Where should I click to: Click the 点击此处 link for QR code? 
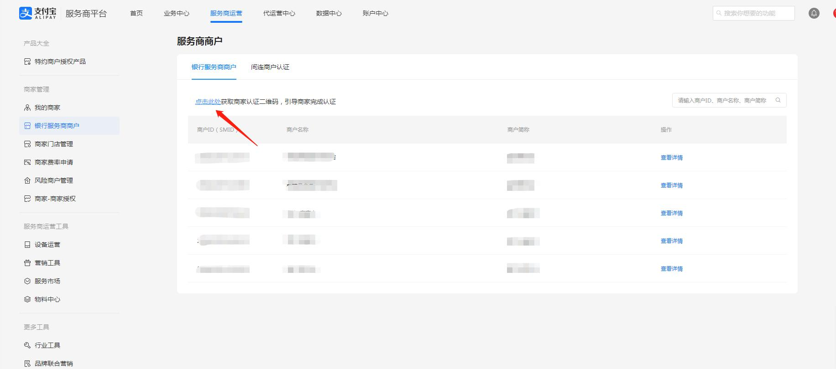point(208,102)
